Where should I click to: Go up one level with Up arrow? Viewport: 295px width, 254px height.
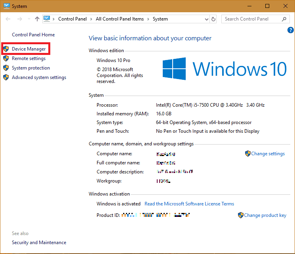[x=37, y=19]
